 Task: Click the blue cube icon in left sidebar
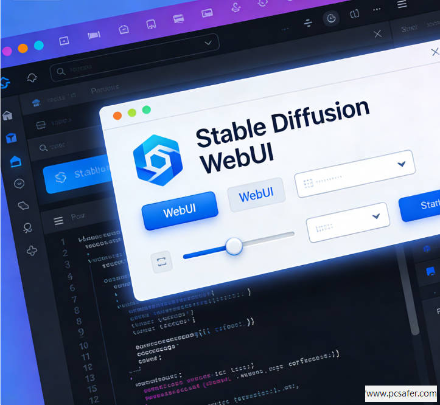click(x=11, y=138)
